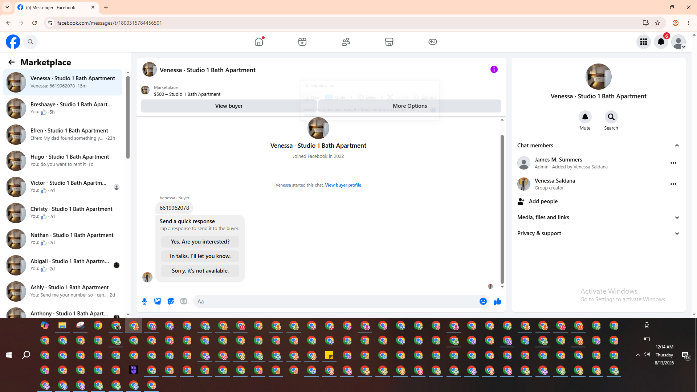The width and height of the screenshot is (697, 392).
Task: Open the account profile menu
Action: [678, 42]
